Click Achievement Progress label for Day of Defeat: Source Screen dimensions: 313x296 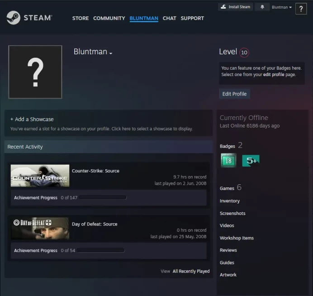[x=36, y=250]
